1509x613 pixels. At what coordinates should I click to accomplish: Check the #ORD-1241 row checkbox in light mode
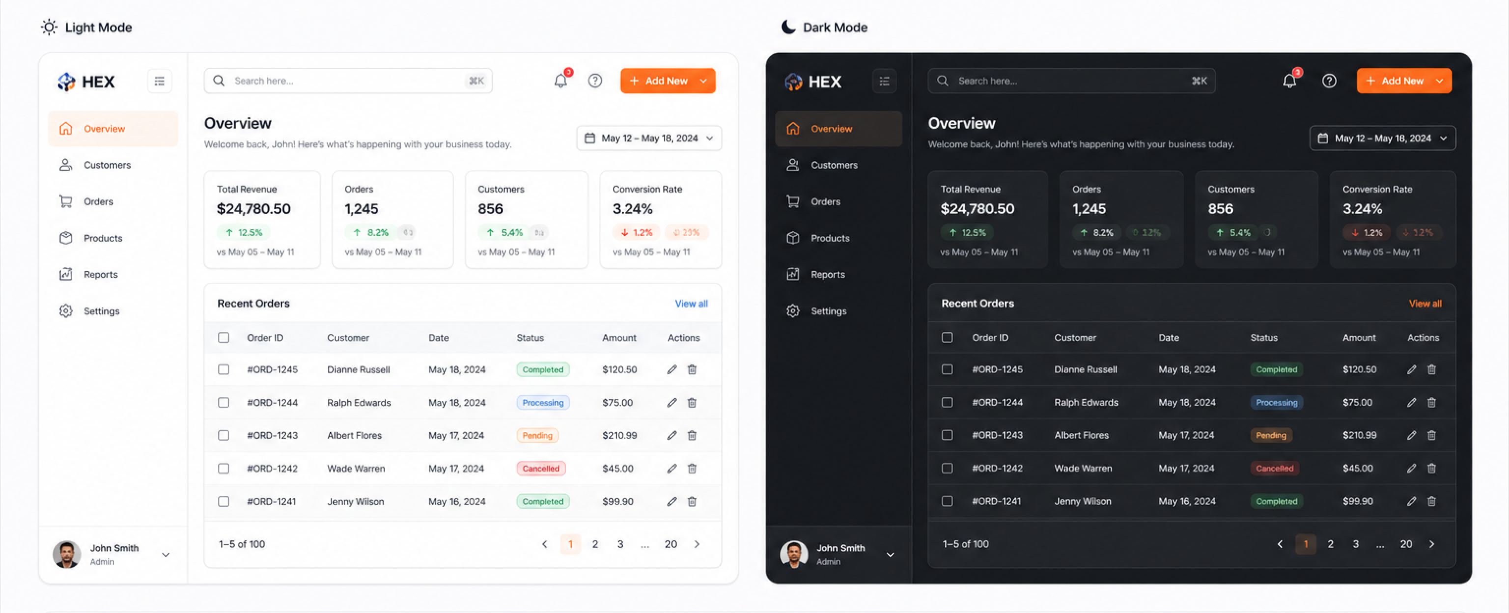224,502
